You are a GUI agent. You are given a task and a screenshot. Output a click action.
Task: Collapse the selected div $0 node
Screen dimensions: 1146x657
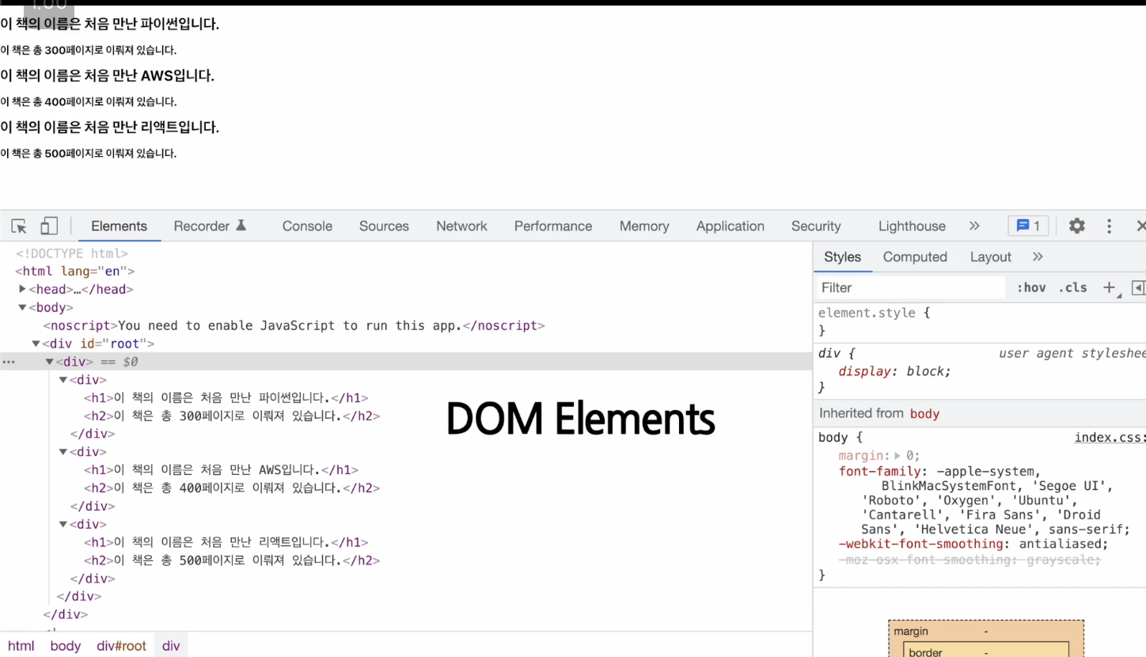coord(49,362)
